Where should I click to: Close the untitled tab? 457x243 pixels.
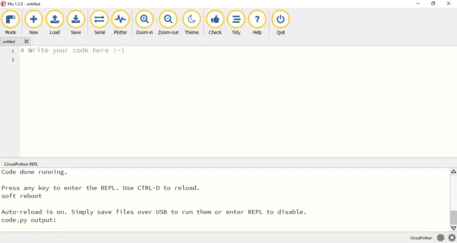point(26,42)
